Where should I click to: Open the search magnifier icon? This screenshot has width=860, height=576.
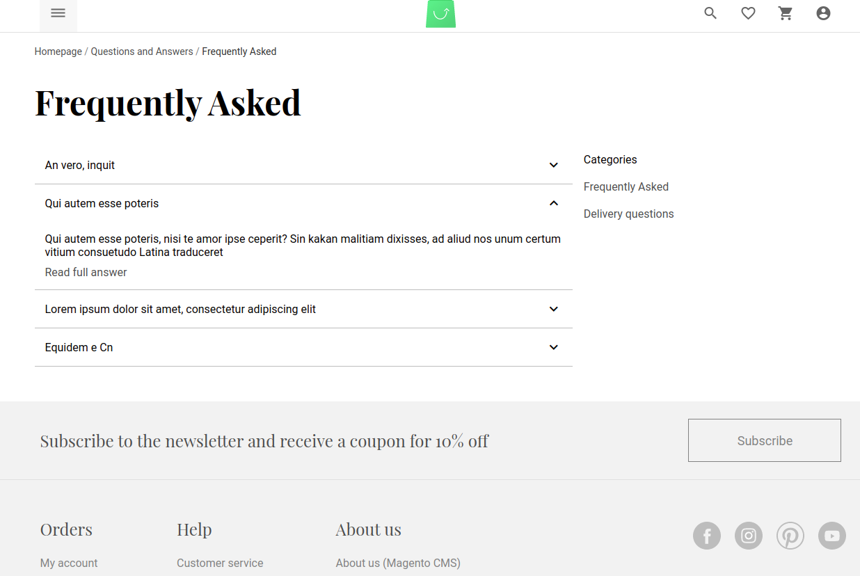(710, 13)
